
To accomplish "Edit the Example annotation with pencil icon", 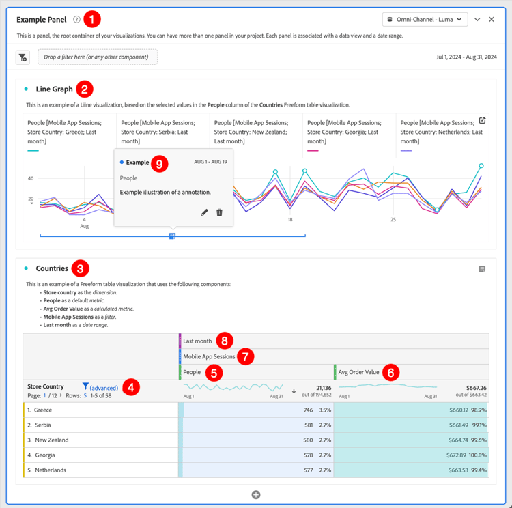I will click(x=204, y=212).
